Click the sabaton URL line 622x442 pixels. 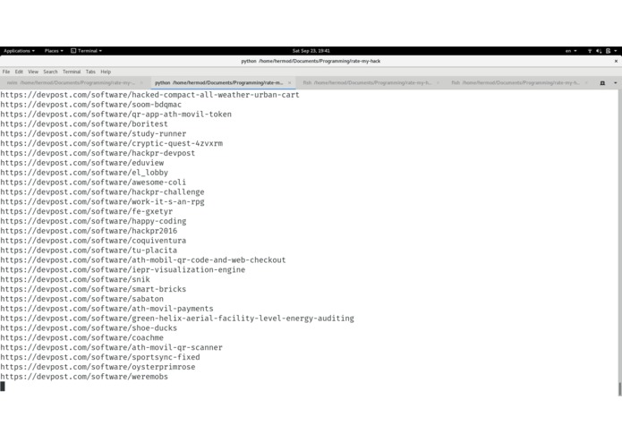[82, 299]
